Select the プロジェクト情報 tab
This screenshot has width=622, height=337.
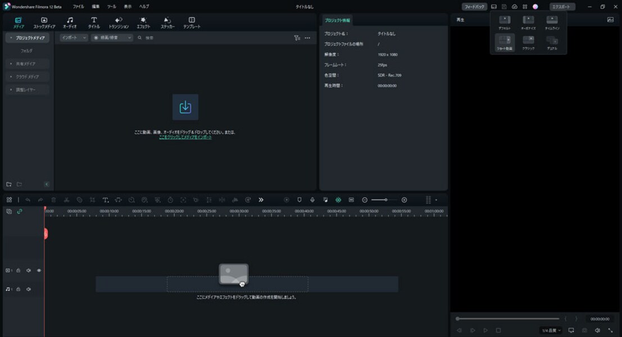337,20
